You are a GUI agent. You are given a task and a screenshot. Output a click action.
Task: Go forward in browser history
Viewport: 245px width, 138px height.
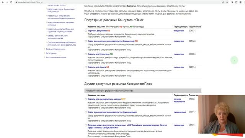[x=7, y=2]
